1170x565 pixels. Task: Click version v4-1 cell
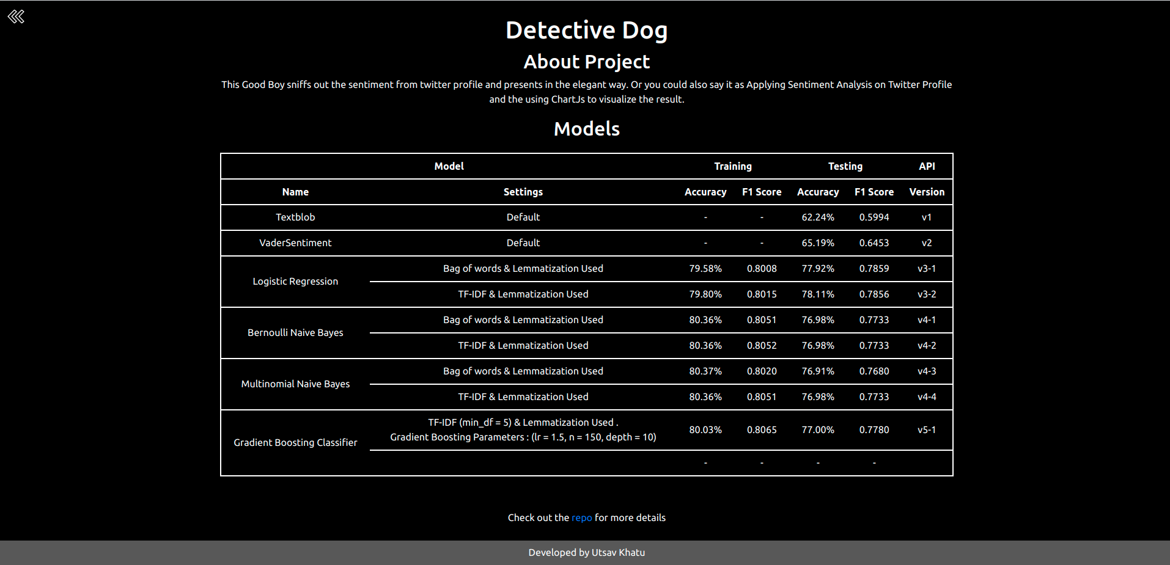pyautogui.click(x=927, y=319)
